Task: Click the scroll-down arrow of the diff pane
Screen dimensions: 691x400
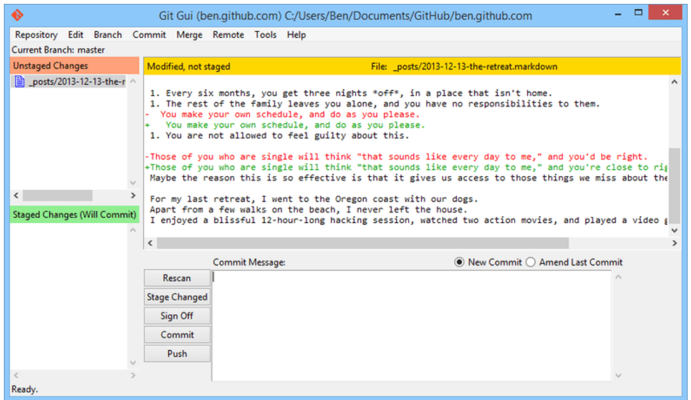Action: (675, 231)
